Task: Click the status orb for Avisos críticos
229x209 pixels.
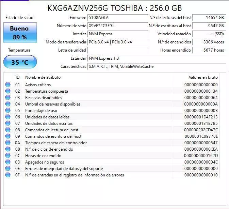Action: 8,84
